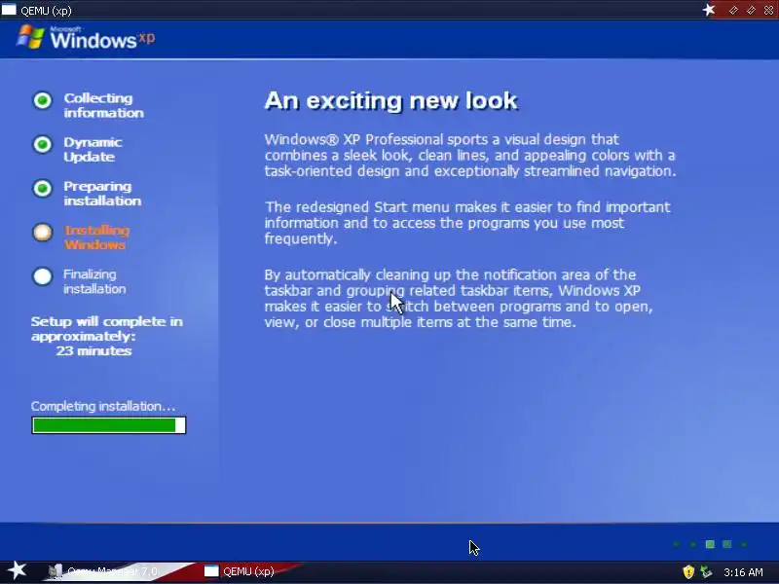Click the paragraph starting Windows® XP Professional sports

[x=470, y=155]
